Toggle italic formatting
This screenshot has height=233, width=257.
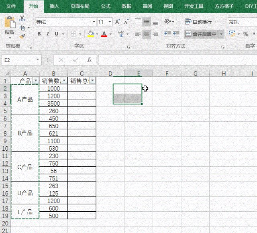tap(48, 34)
